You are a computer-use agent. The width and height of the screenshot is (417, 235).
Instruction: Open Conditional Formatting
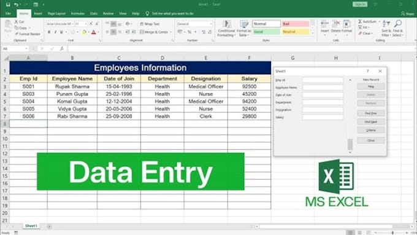226,29
